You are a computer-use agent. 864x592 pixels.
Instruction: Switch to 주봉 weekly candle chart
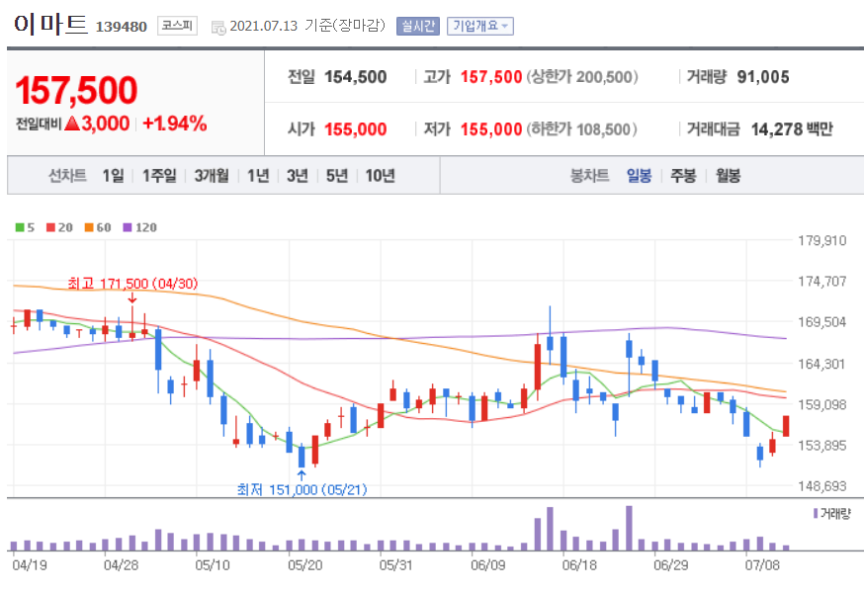683,176
